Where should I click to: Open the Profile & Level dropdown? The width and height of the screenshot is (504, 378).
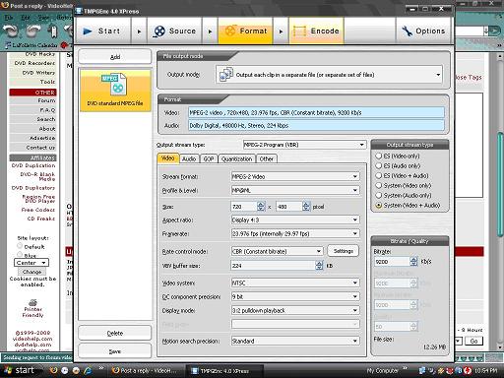click(295, 190)
